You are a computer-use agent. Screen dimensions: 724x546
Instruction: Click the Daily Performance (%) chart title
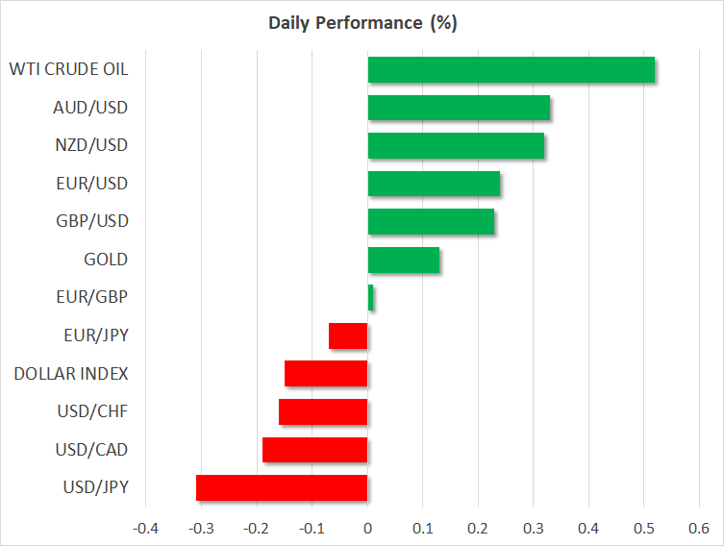pos(362,23)
